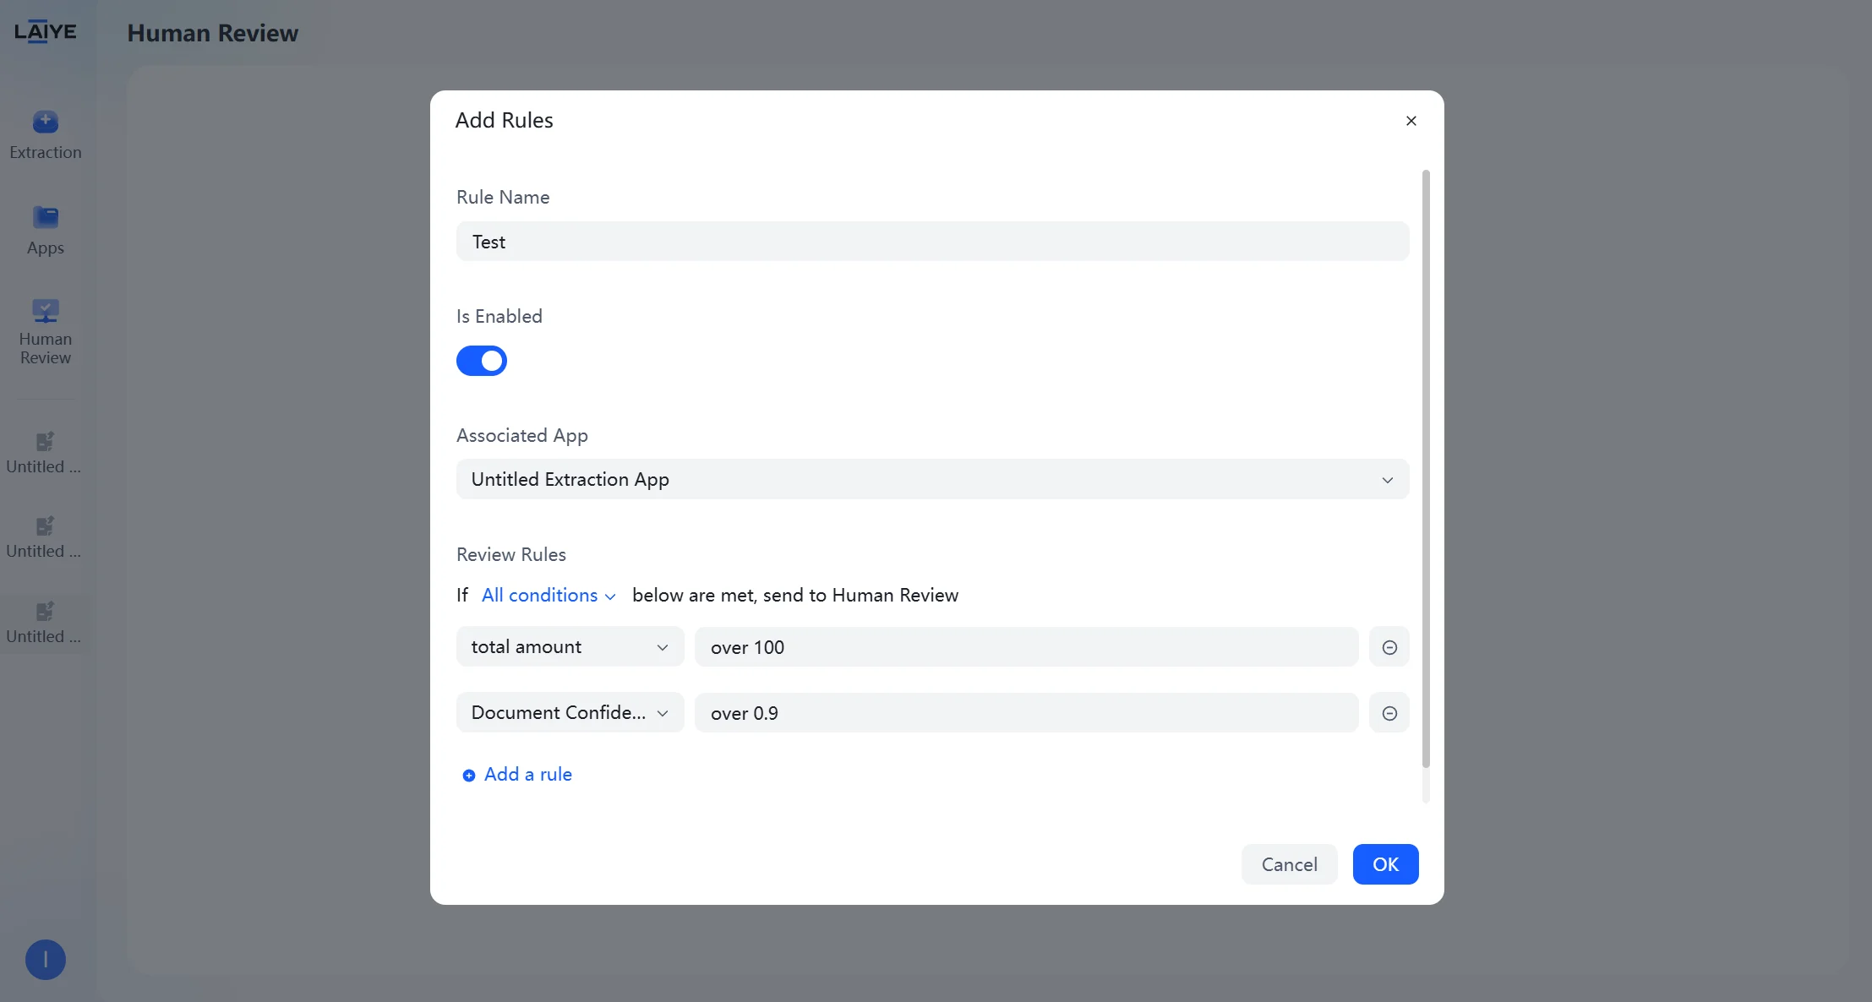Toggle the Is Enabled switch off

(x=482, y=361)
